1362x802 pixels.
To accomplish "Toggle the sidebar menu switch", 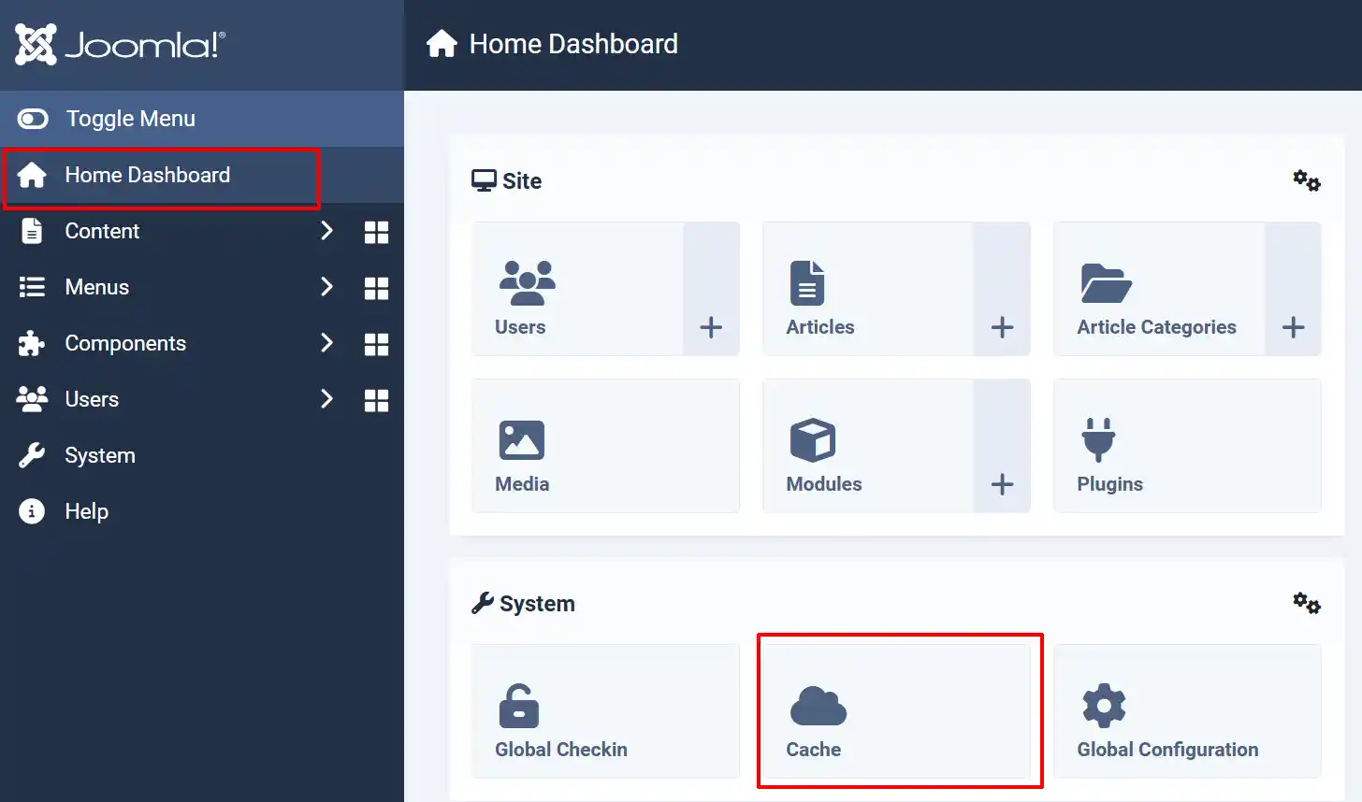I will (33, 119).
